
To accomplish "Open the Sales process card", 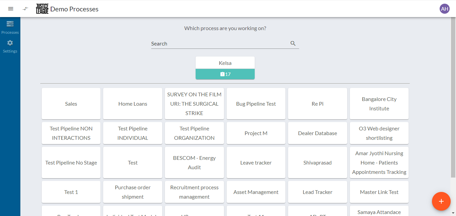I will [x=71, y=104].
